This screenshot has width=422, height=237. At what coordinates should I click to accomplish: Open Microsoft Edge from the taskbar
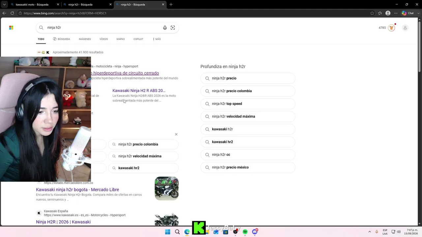pyautogui.click(x=187, y=232)
